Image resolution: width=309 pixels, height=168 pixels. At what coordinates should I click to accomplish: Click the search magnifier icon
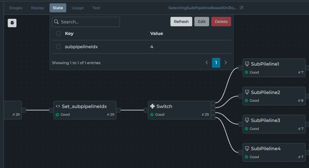tap(56, 22)
